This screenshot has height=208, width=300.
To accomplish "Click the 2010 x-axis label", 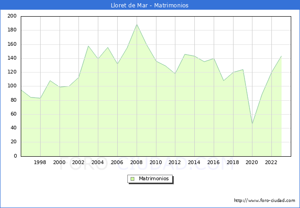I will 156,162.
